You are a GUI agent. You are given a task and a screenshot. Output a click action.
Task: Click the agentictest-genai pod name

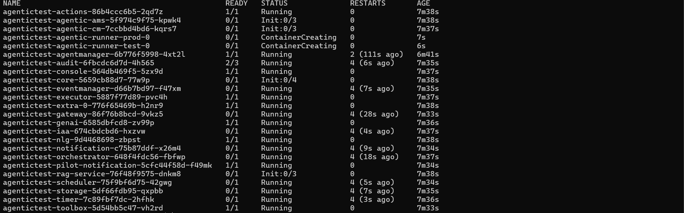(78, 123)
